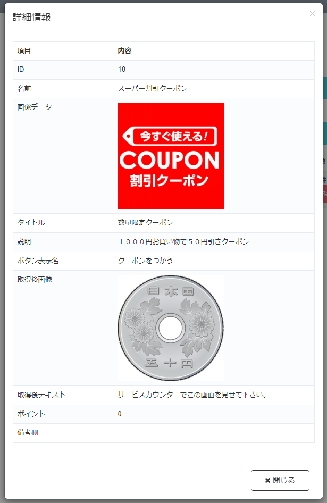Viewport: 327px width, 503px height.
Task: Click the 詳細情報 dialog title
Action: [32, 17]
